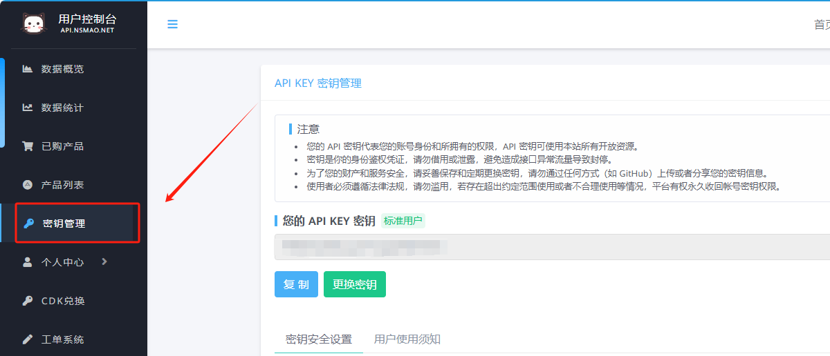Switch to the 用户使用须知 tab

pos(407,339)
